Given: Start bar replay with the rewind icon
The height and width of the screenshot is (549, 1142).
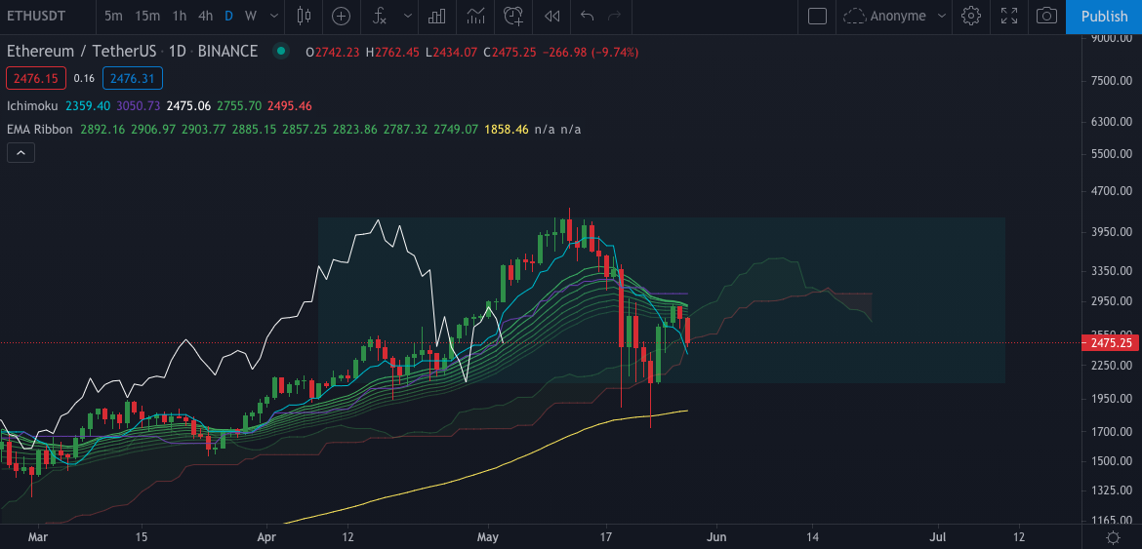Looking at the screenshot, I should 552,16.
